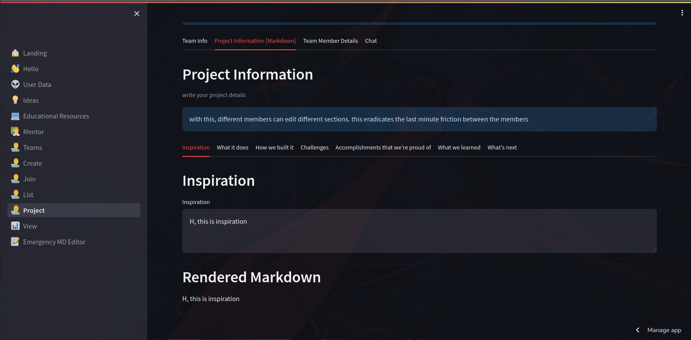Image resolution: width=691 pixels, height=340 pixels.
Task: Click the light bulb Ideas icon
Action: (15, 100)
